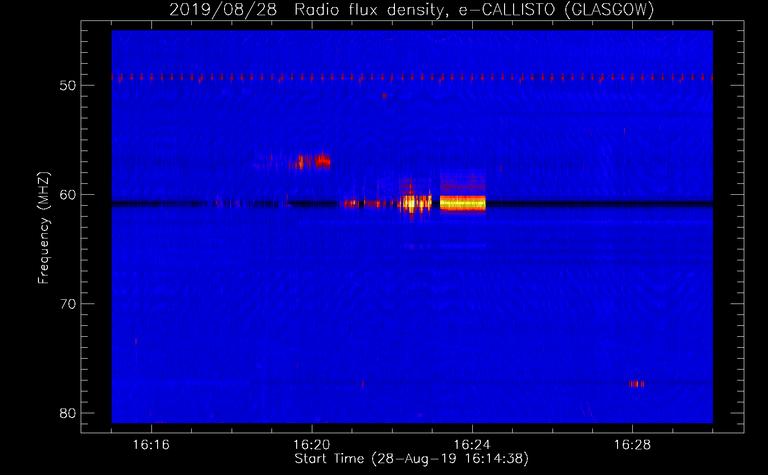Screen dimensions: 768x475
Task: Click the '16:20' time tick label
Action: point(312,445)
